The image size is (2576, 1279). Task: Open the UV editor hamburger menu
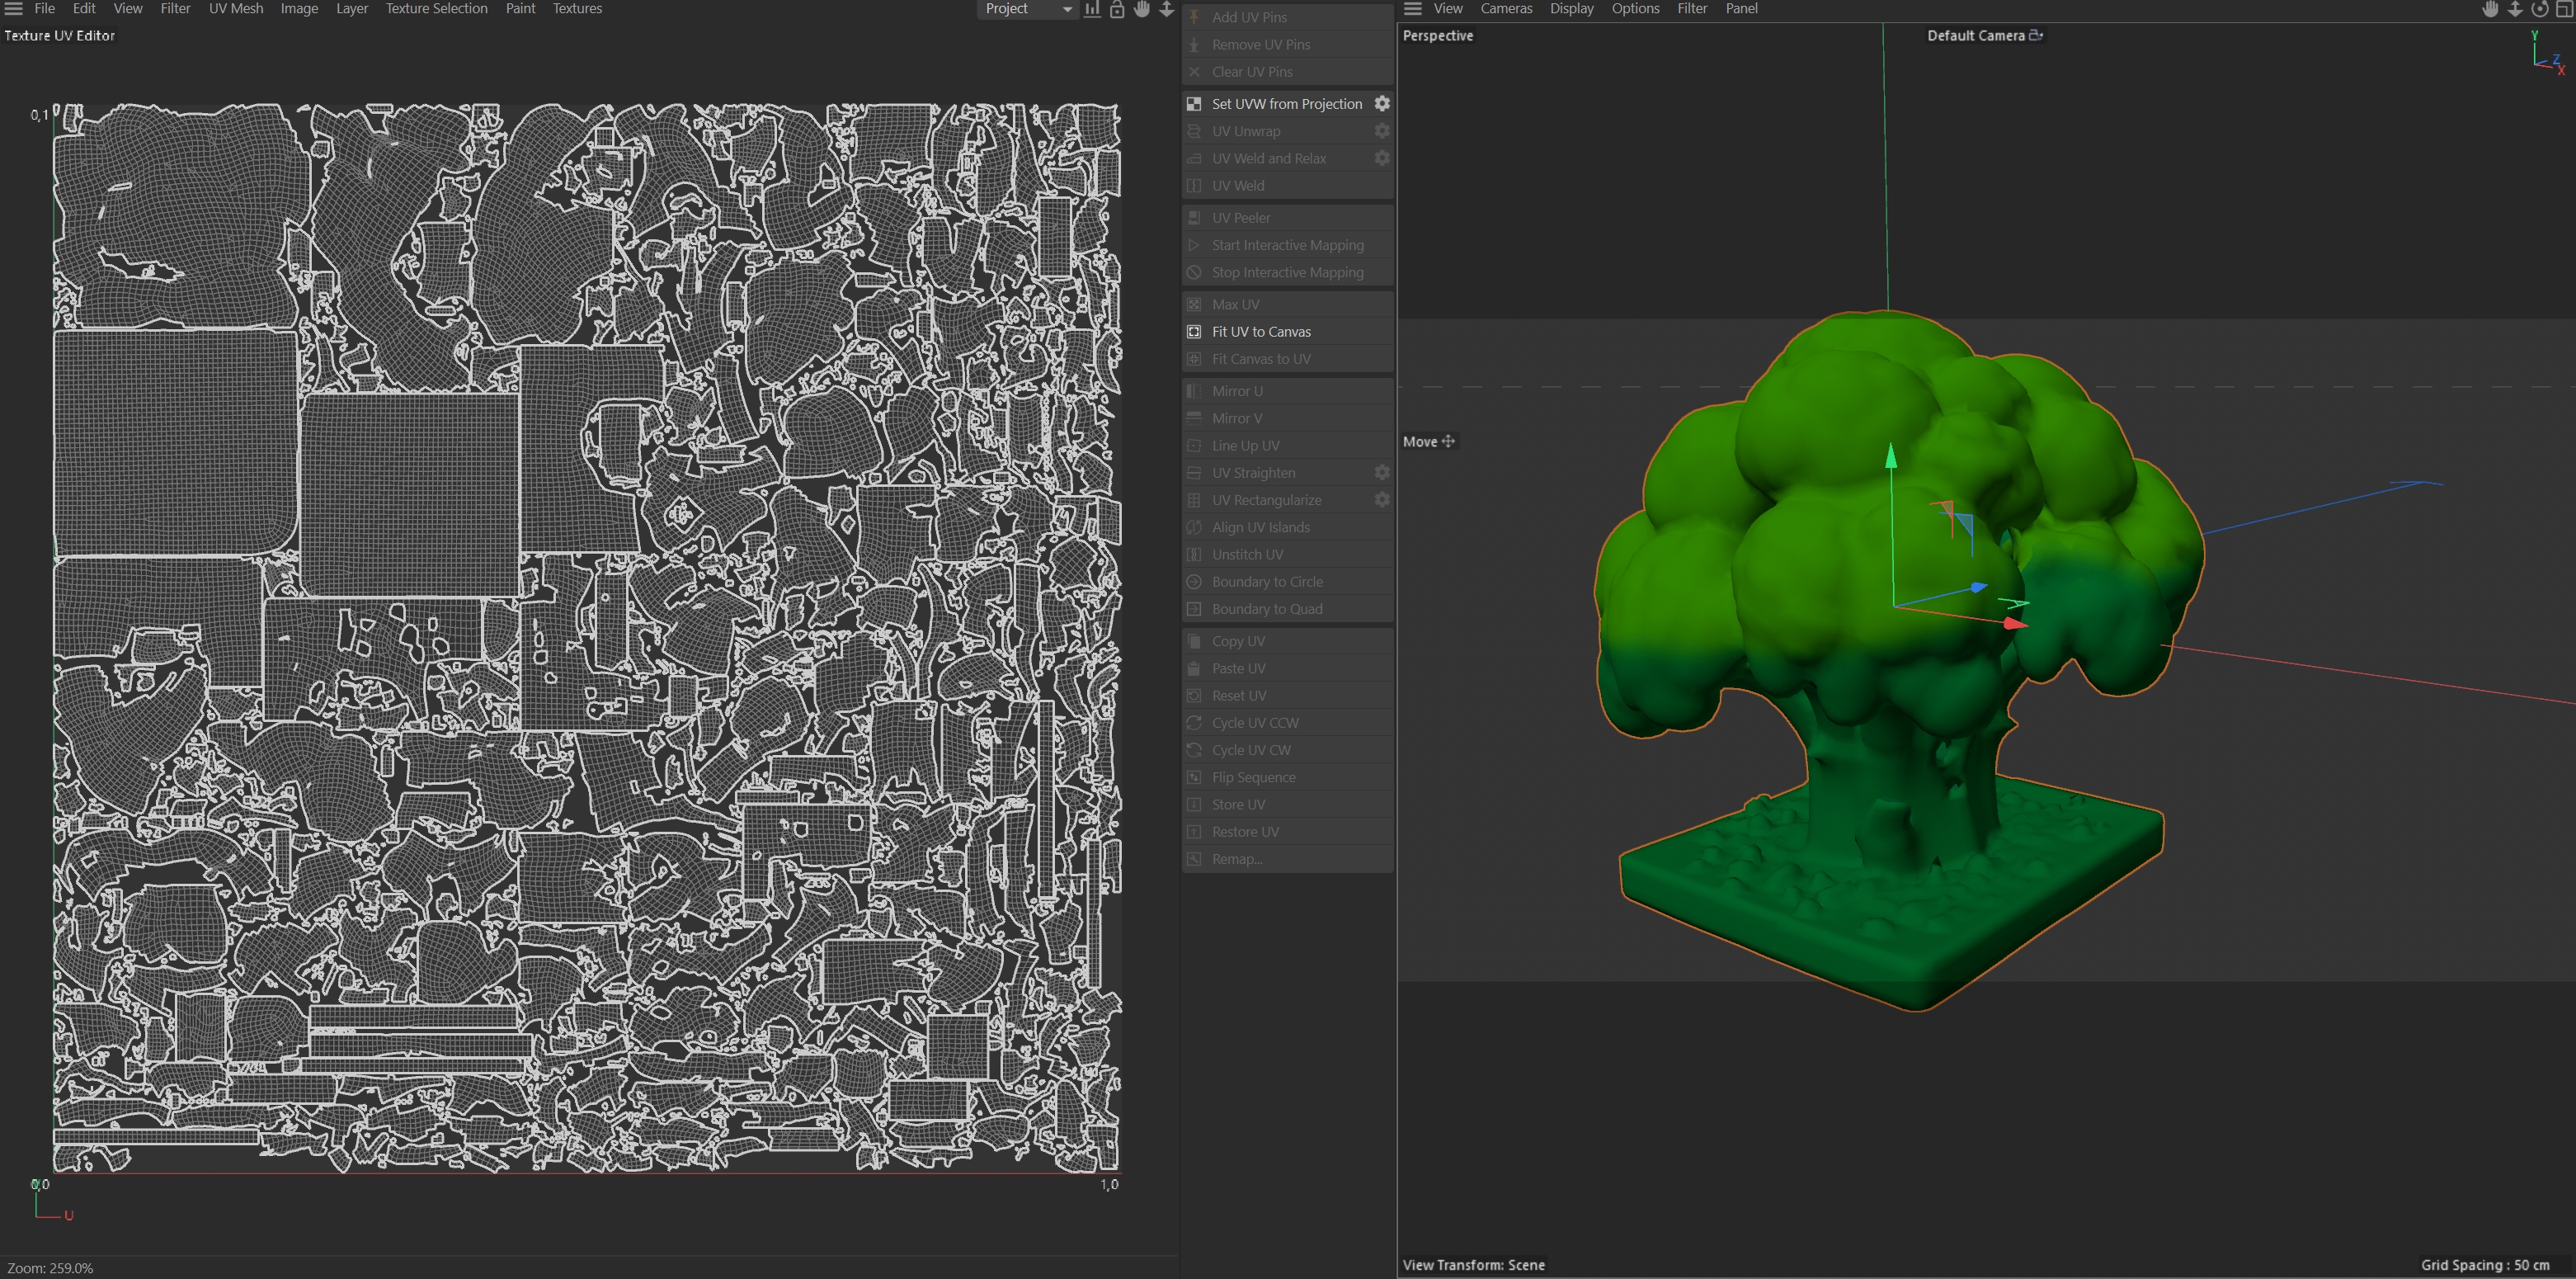14,9
